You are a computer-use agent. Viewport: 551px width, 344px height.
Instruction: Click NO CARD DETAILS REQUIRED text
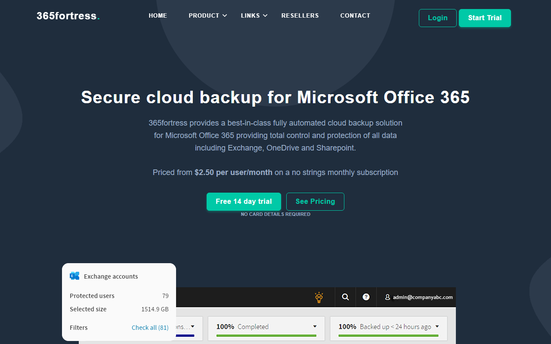275,214
